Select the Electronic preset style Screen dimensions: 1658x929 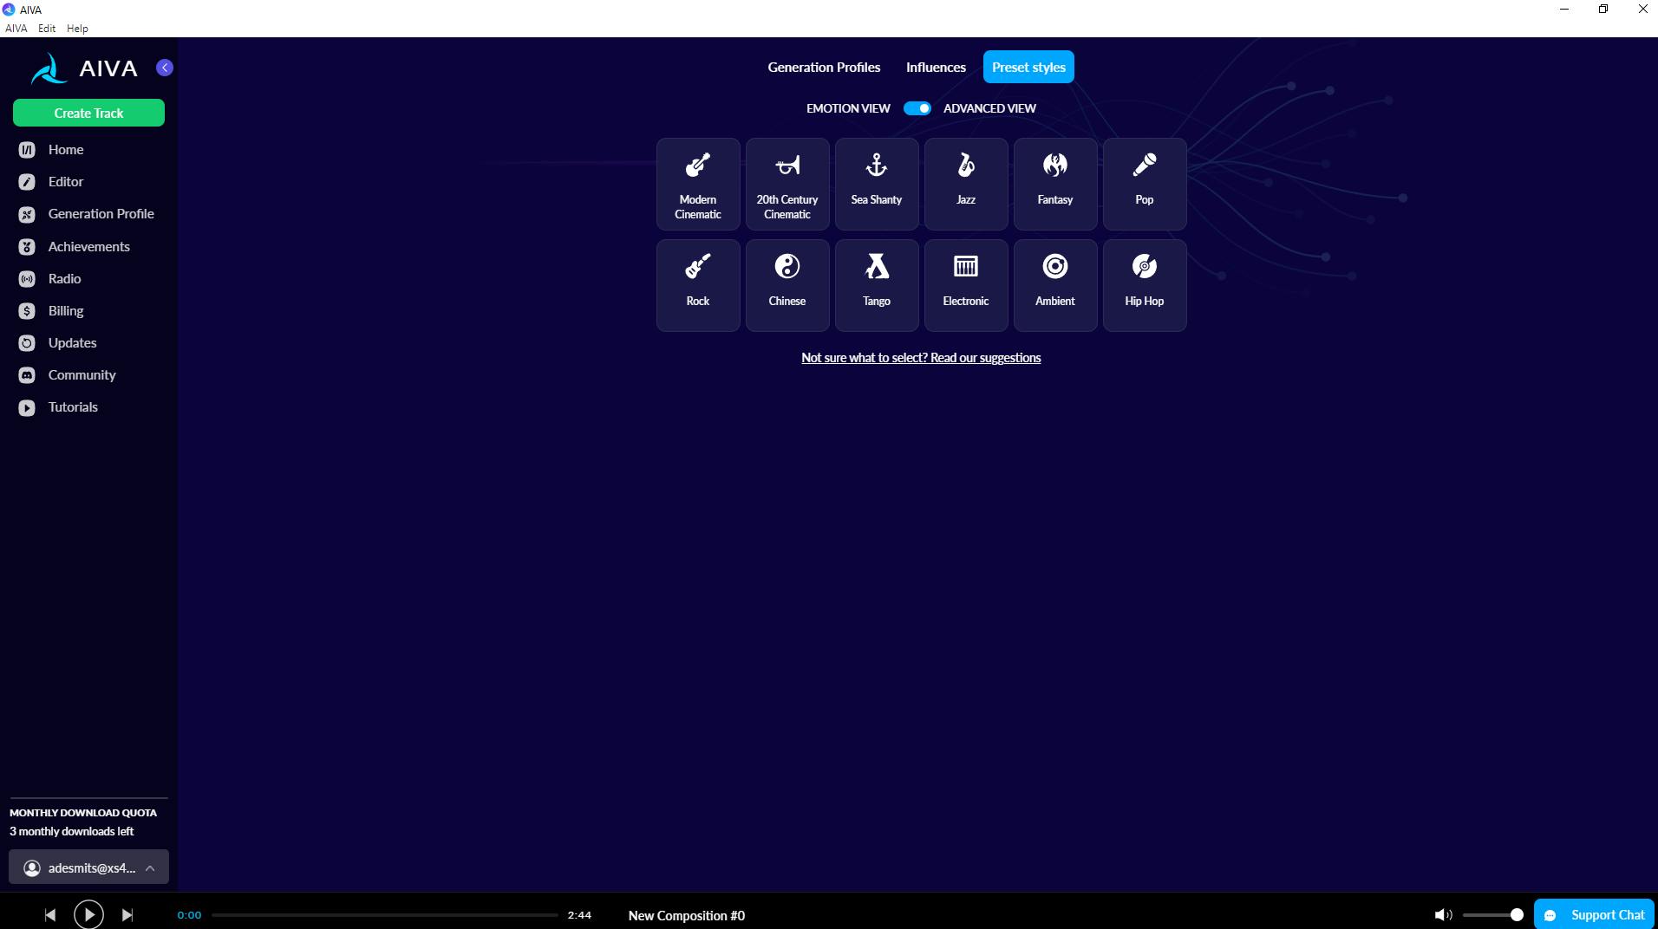pos(966,285)
